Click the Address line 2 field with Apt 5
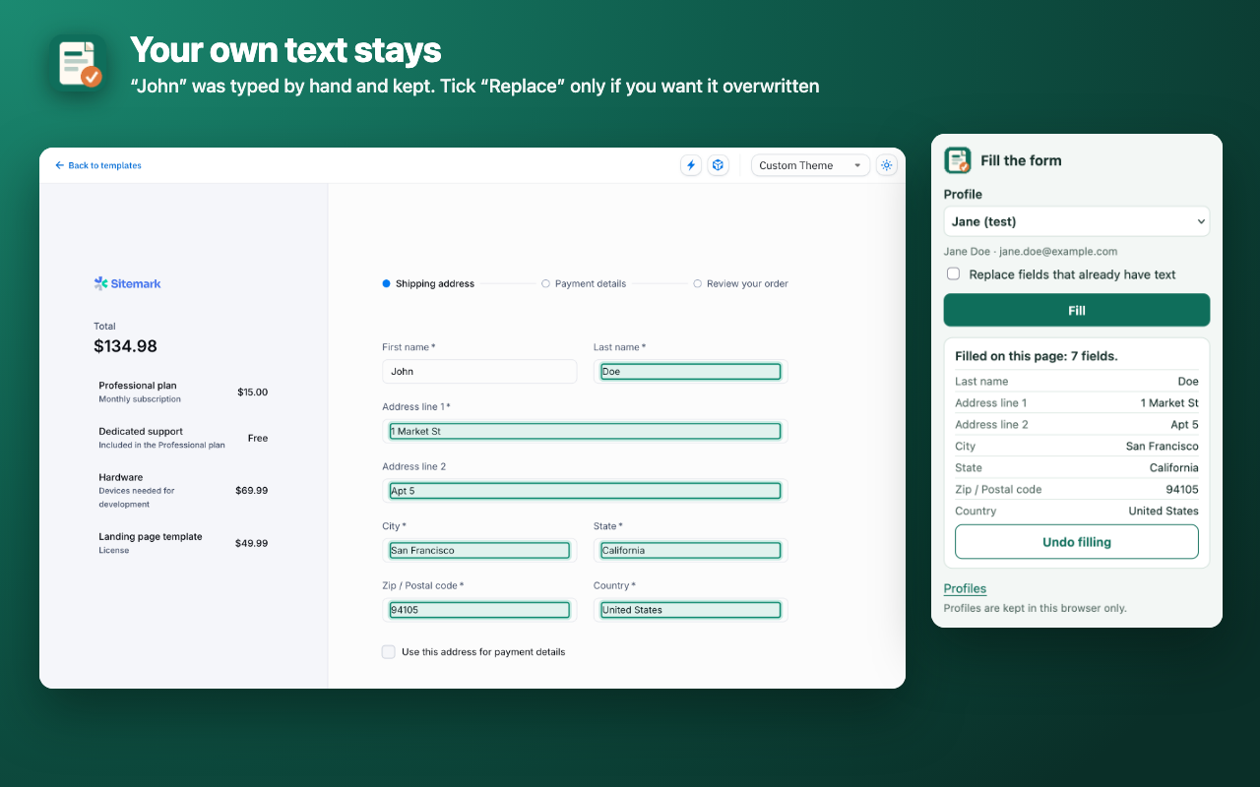 [x=585, y=490]
